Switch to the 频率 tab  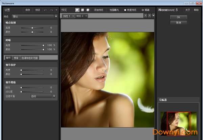click(x=16, y=58)
